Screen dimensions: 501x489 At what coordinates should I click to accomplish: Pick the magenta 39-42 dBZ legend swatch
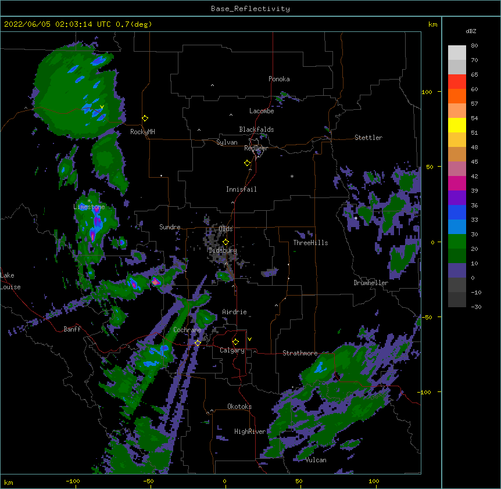[x=457, y=183]
